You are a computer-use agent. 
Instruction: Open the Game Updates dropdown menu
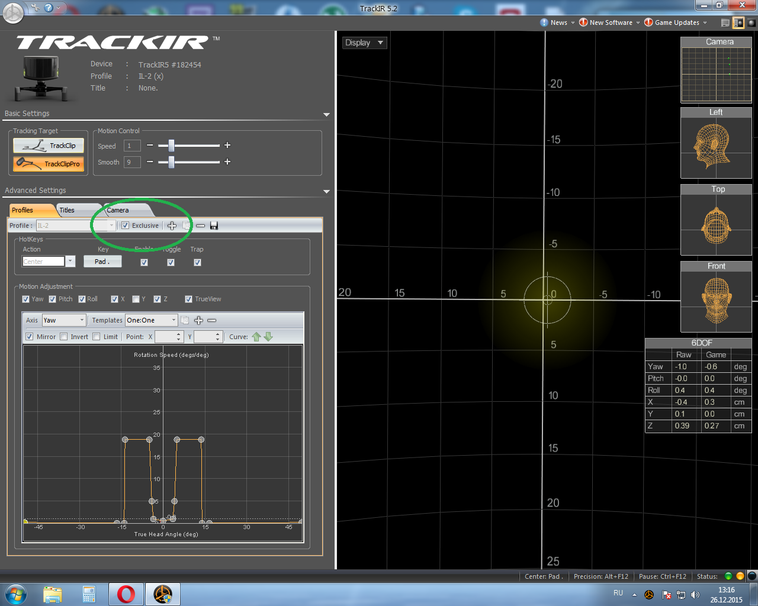tap(676, 22)
